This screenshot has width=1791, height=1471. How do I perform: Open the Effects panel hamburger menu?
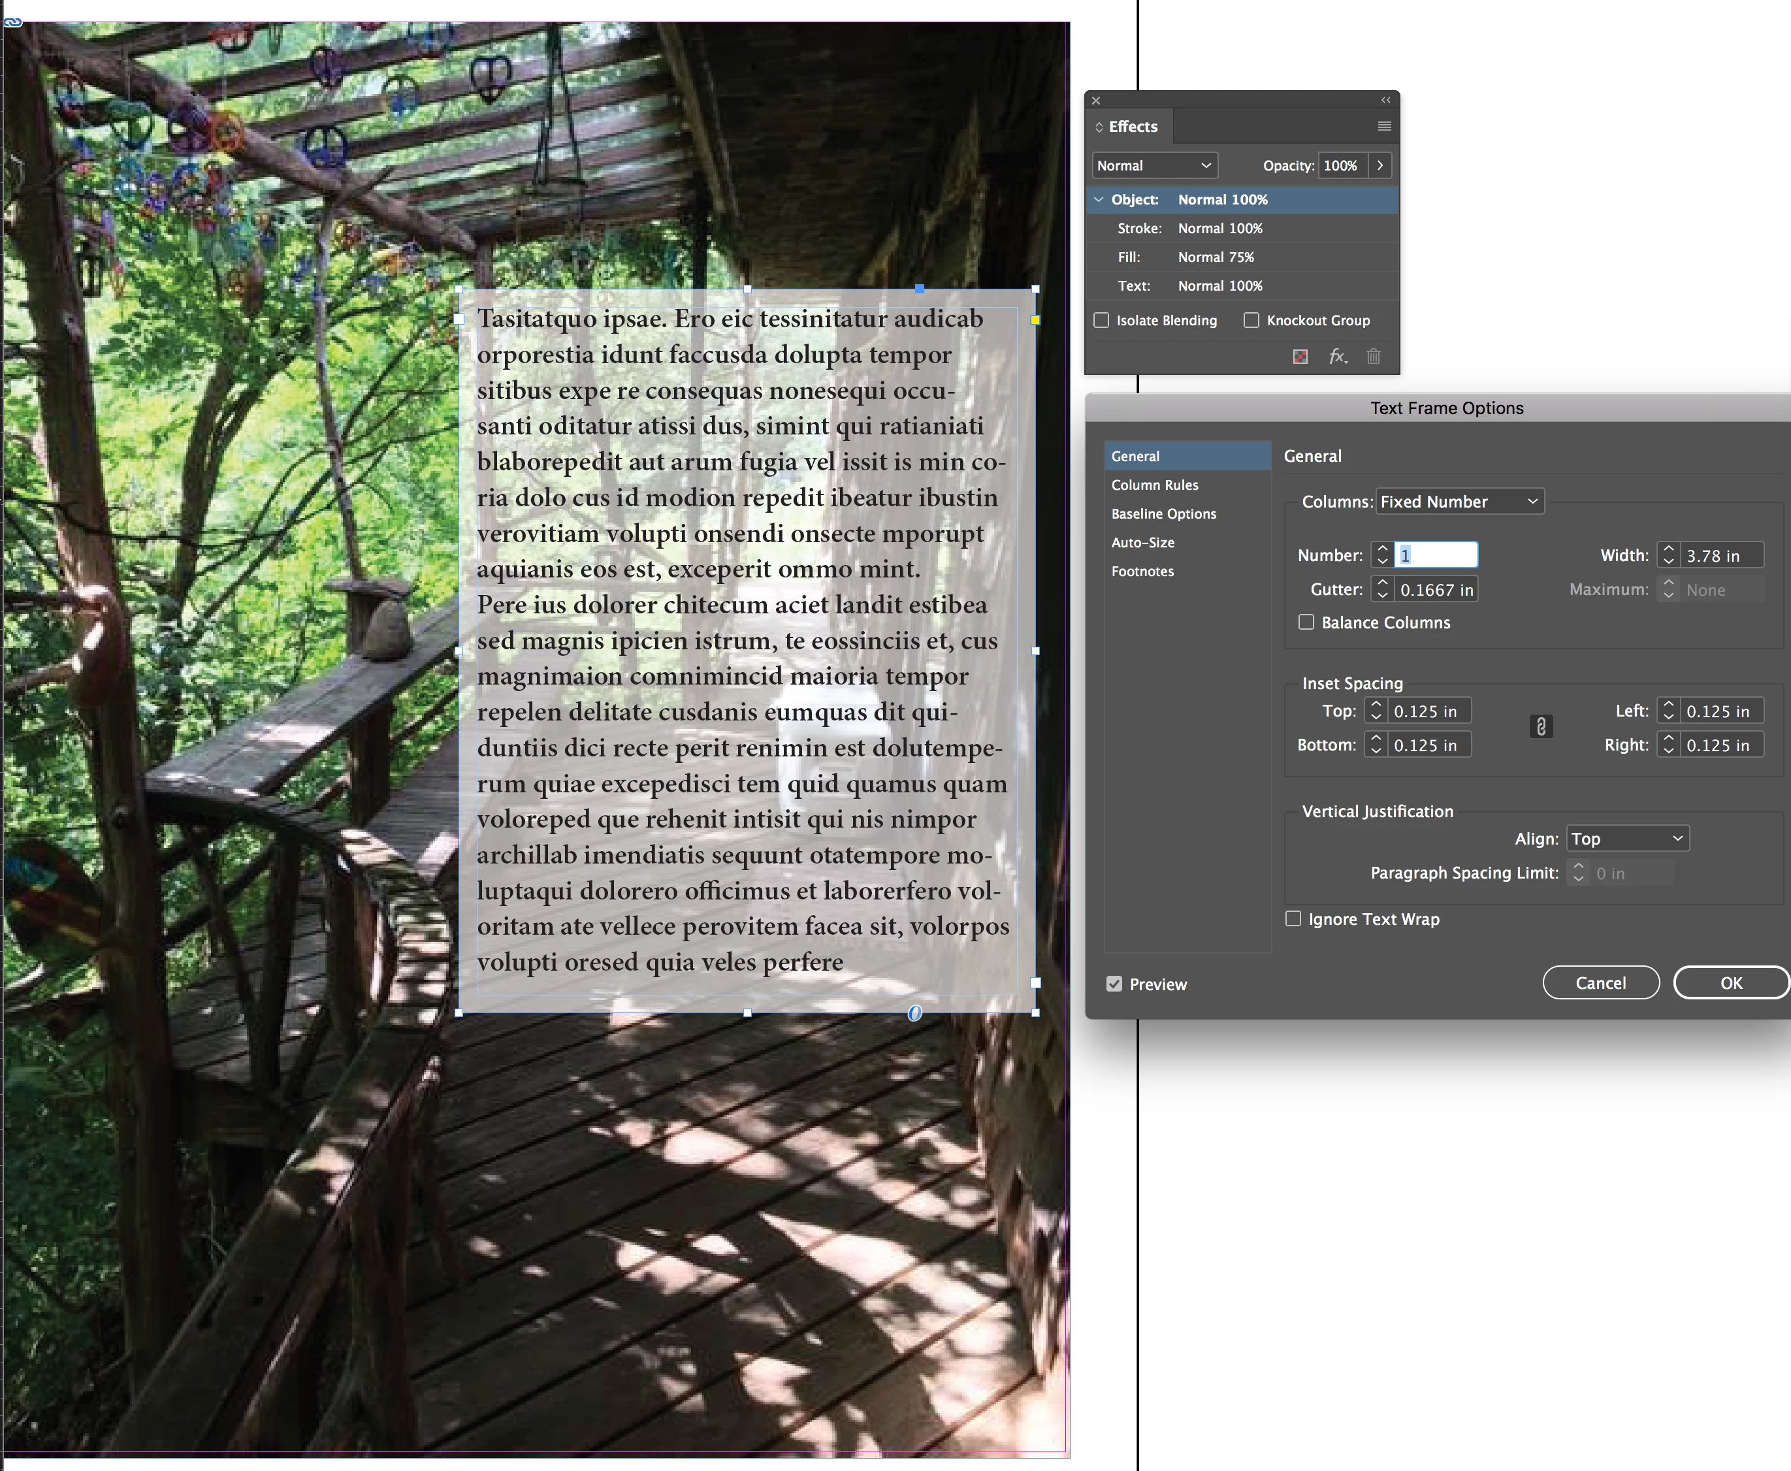click(1384, 126)
